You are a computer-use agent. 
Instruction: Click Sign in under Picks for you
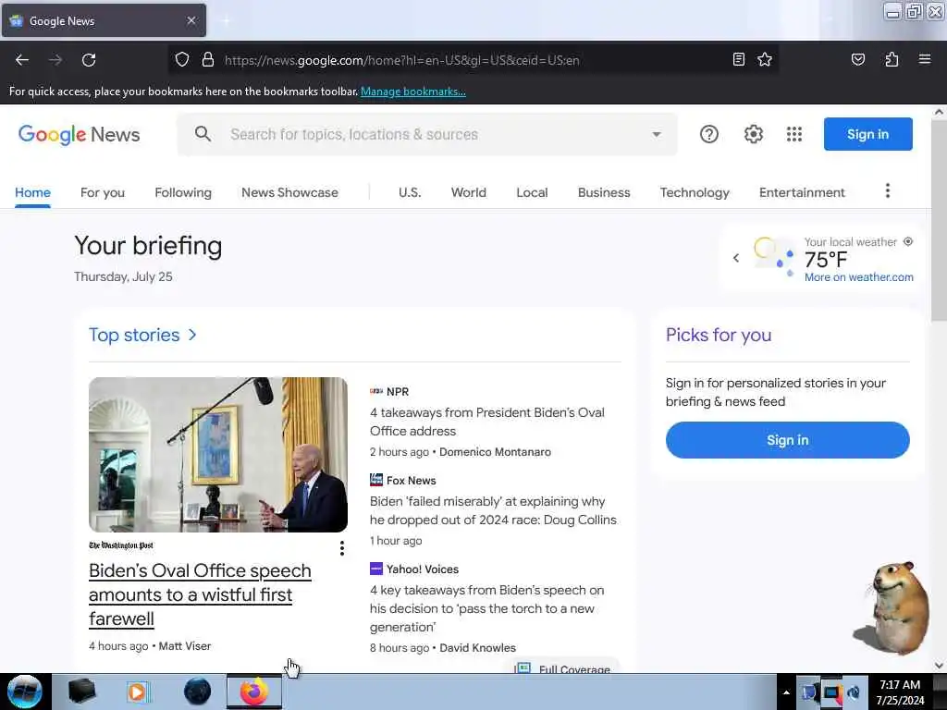pos(788,440)
